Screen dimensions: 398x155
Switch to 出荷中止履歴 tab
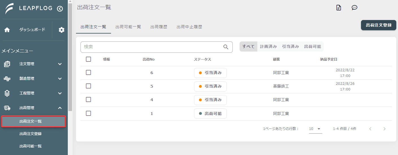189,27
